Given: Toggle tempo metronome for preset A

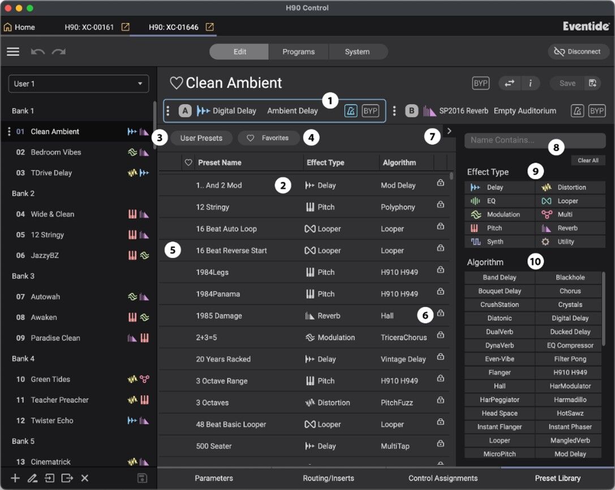Looking at the screenshot, I should point(351,111).
